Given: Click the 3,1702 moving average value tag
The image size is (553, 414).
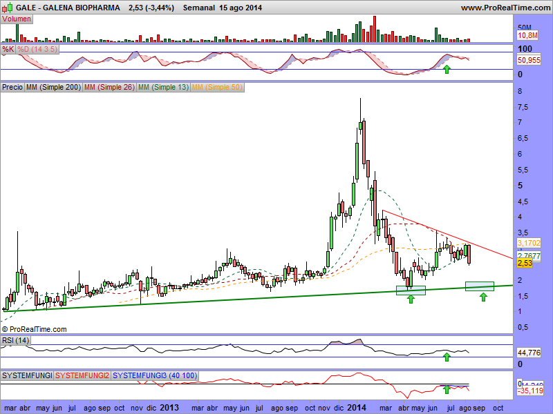Looking at the screenshot, I should (x=529, y=243).
